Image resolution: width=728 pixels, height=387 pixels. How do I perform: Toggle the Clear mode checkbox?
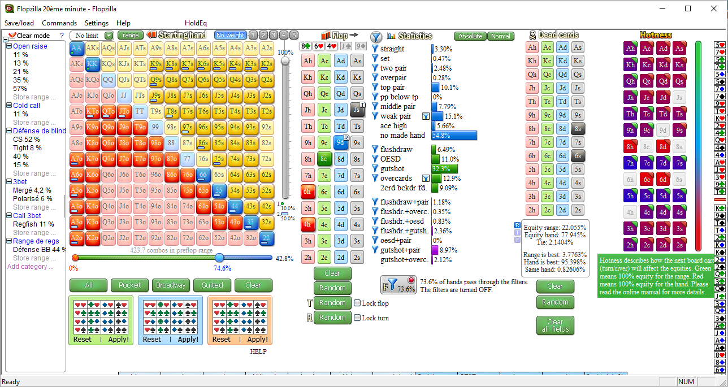[x=12, y=36]
